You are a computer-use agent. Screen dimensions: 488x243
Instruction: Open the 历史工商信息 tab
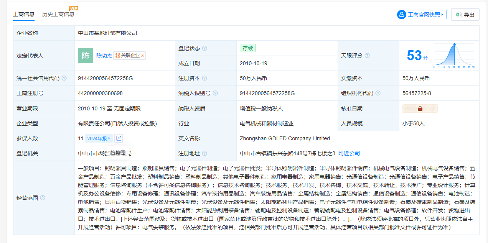pos(58,14)
